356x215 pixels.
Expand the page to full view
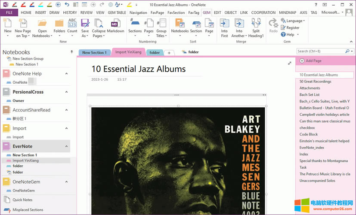tap(290, 63)
